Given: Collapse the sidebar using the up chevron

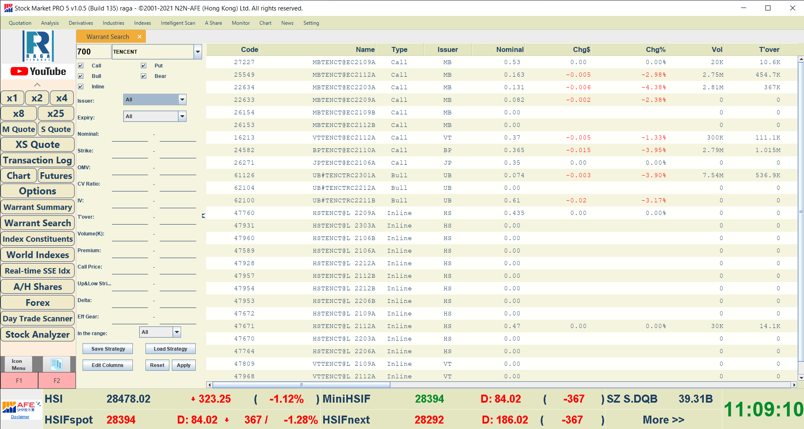Looking at the screenshot, I should (x=37, y=85).
